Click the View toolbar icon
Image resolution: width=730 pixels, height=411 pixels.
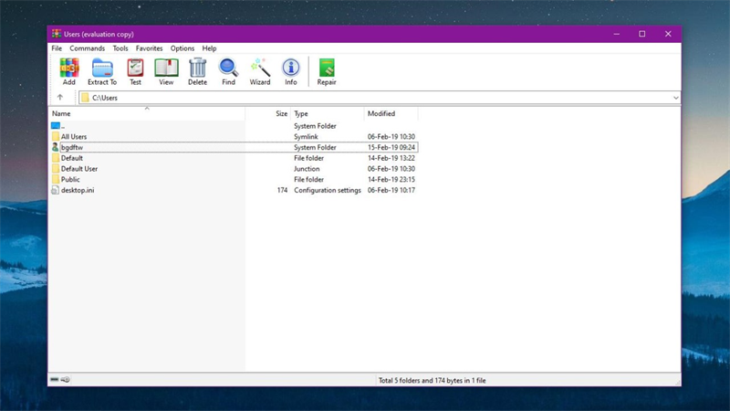(166, 68)
